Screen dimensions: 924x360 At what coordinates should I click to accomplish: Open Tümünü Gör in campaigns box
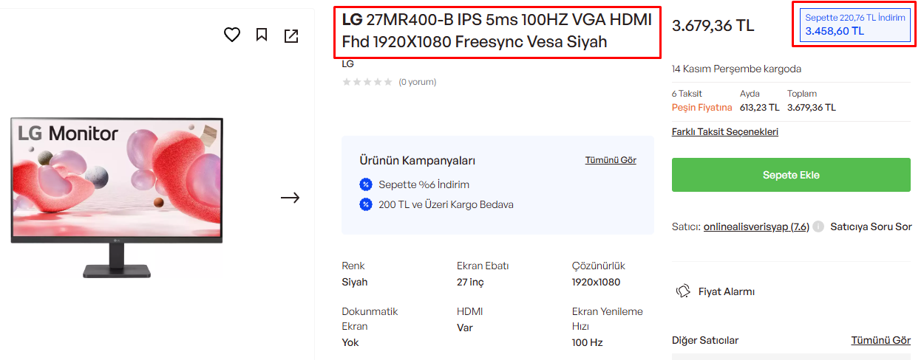click(611, 160)
